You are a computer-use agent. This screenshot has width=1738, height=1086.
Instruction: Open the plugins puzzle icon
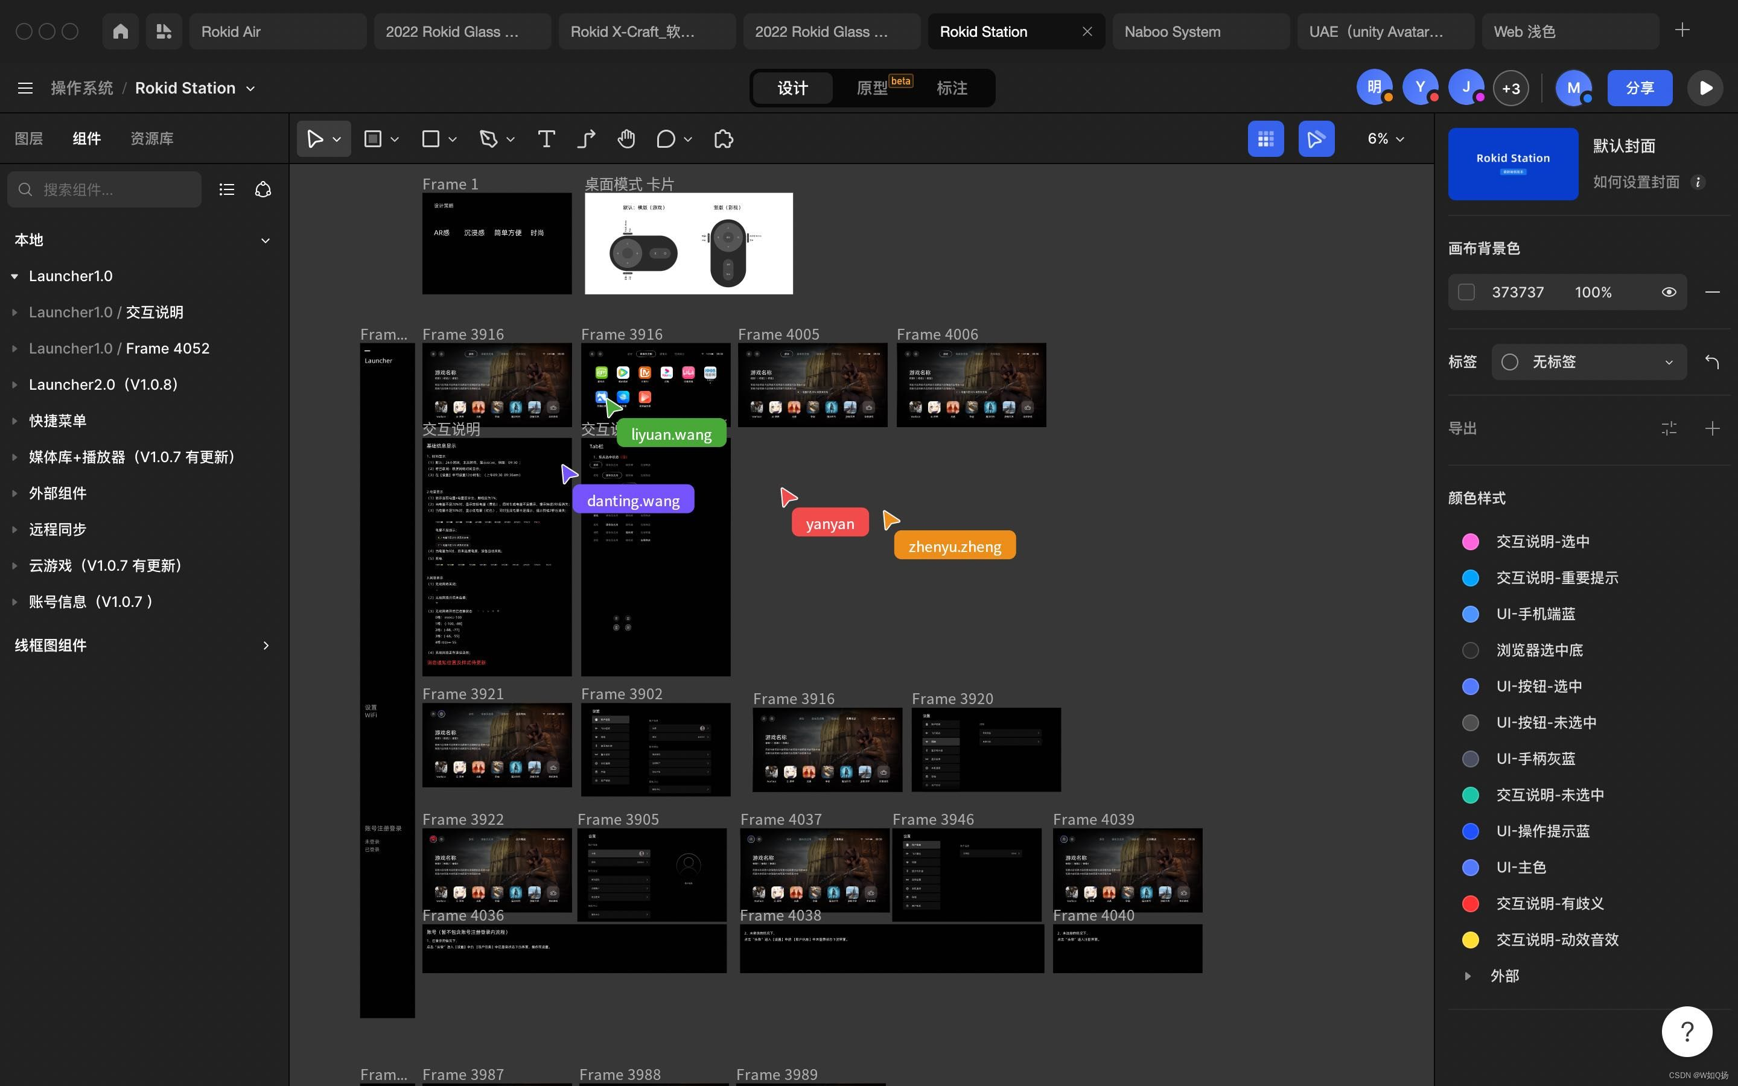click(x=723, y=139)
